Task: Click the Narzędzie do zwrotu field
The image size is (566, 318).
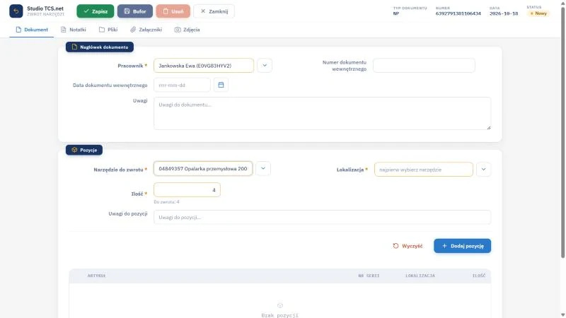Action: (x=203, y=169)
